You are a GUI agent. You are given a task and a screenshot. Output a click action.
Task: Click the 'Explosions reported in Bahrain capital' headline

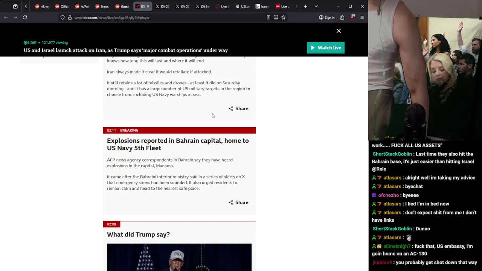pos(178,144)
